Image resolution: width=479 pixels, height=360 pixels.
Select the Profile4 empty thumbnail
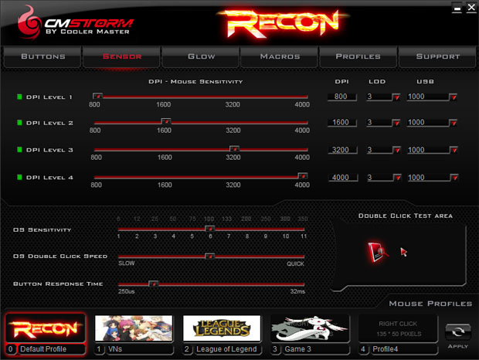pos(398,328)
